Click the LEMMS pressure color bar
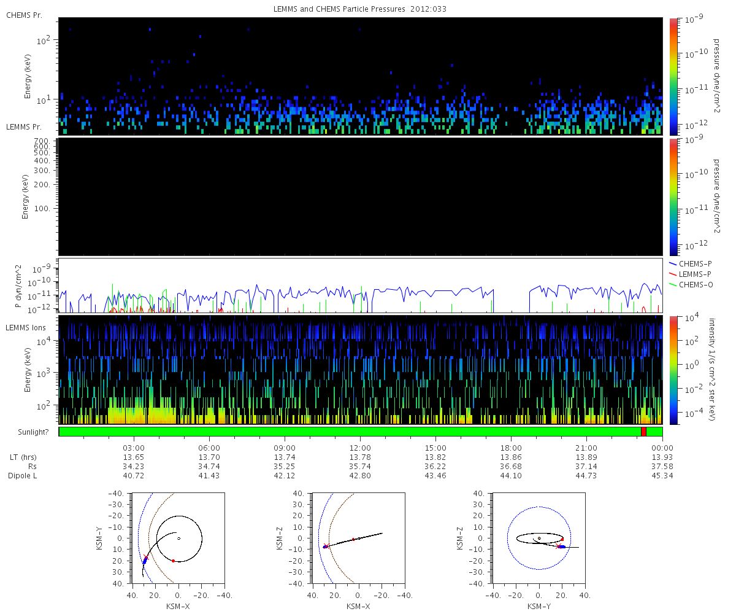This screenshot has height=614, width=736. 673,196
